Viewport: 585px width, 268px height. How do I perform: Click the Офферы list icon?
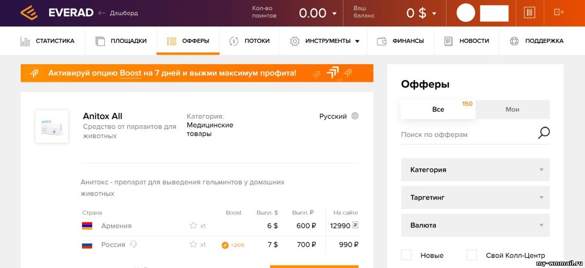tap(172, 41)
